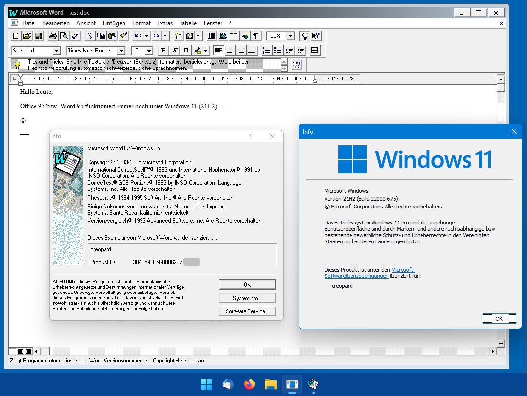Create a new document with toolbar icon
This screenshot has width=527, height=396.
(x=16, y=36)
